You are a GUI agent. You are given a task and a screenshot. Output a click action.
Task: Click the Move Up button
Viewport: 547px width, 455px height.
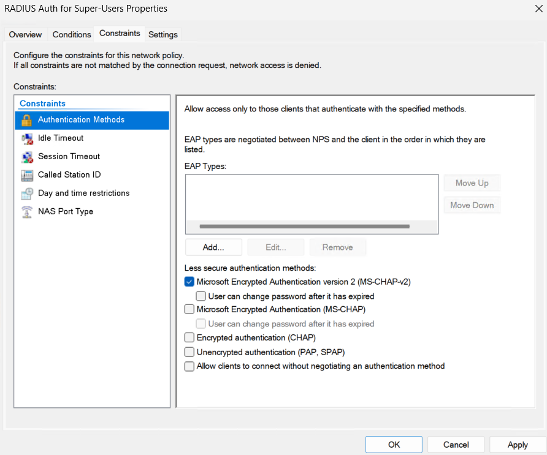click(x=472, y=183)
